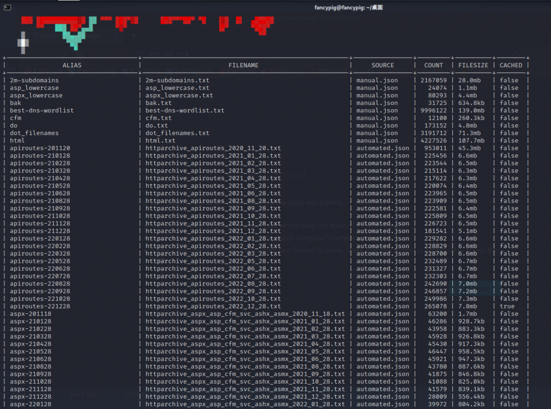Click filename httparchive_apiroutes_2022_02_28.txt
This screenshot has width=551, height=409.
pos(213,246)
